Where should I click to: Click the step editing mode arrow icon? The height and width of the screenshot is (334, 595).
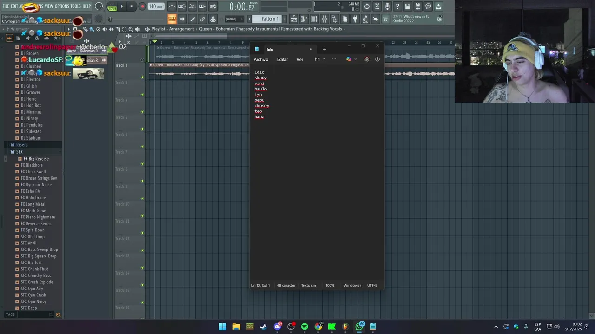[x=182, y=19]
